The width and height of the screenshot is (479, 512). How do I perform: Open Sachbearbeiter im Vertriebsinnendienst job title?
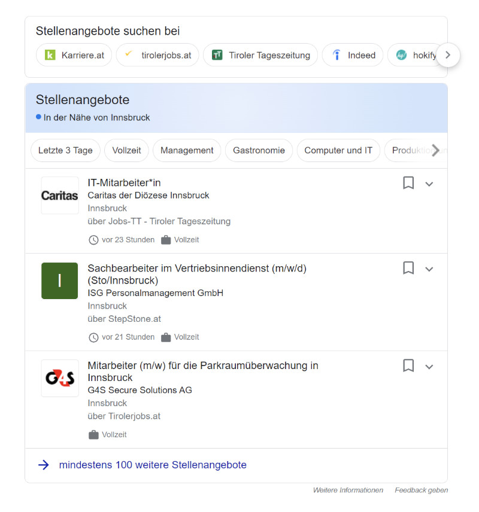[197, 274]
